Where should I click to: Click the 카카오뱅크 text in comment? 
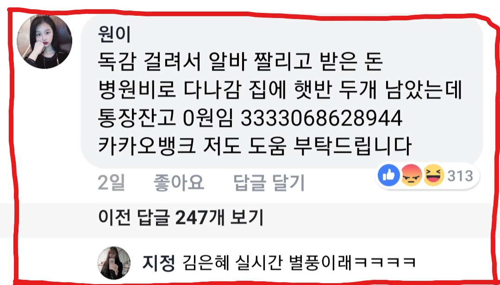147,147
